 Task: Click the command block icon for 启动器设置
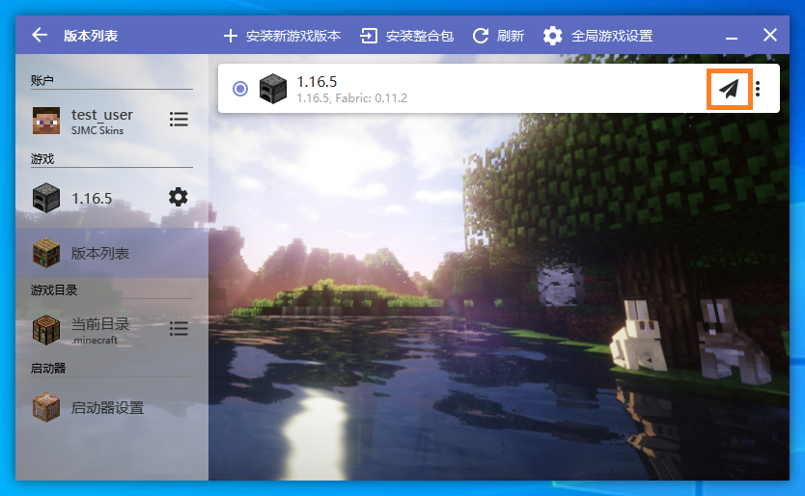(x=46, y=407)
